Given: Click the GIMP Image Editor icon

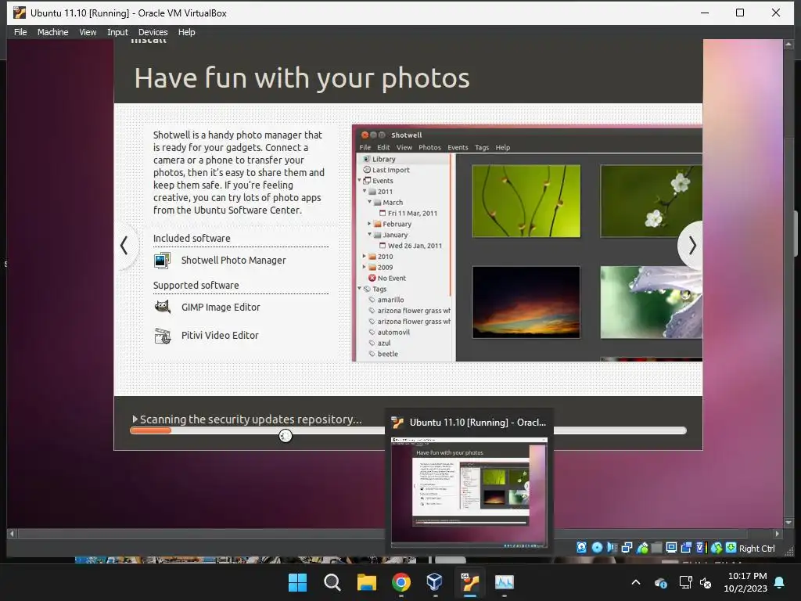Looking at the screenshot, I should coord(163,307).
